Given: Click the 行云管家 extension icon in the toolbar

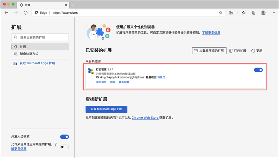Looking at the screenshot, I should click(231, 13).
